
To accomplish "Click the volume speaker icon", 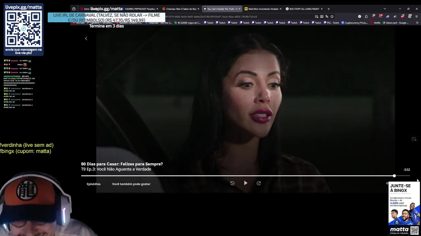I will [x=387, y=183].
